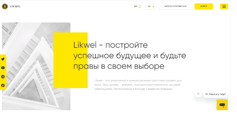Open the hamburger menu

click(224, 6)
